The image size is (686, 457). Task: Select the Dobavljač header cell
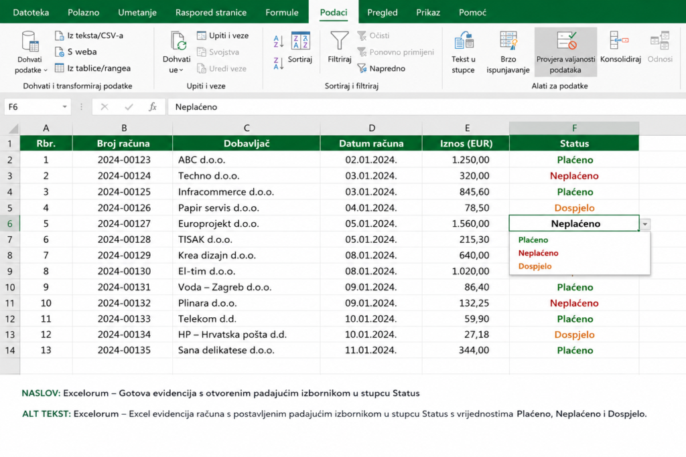pyautogui.click(x=247, y=143)
